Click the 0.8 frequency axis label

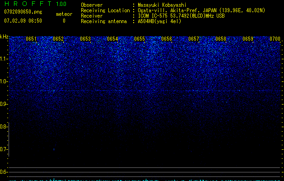[x=4, y=127]
